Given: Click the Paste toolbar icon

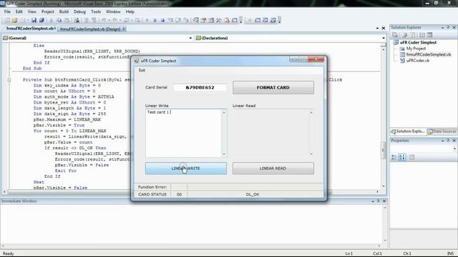Looking at the screenshot, I should coord(67,20).
